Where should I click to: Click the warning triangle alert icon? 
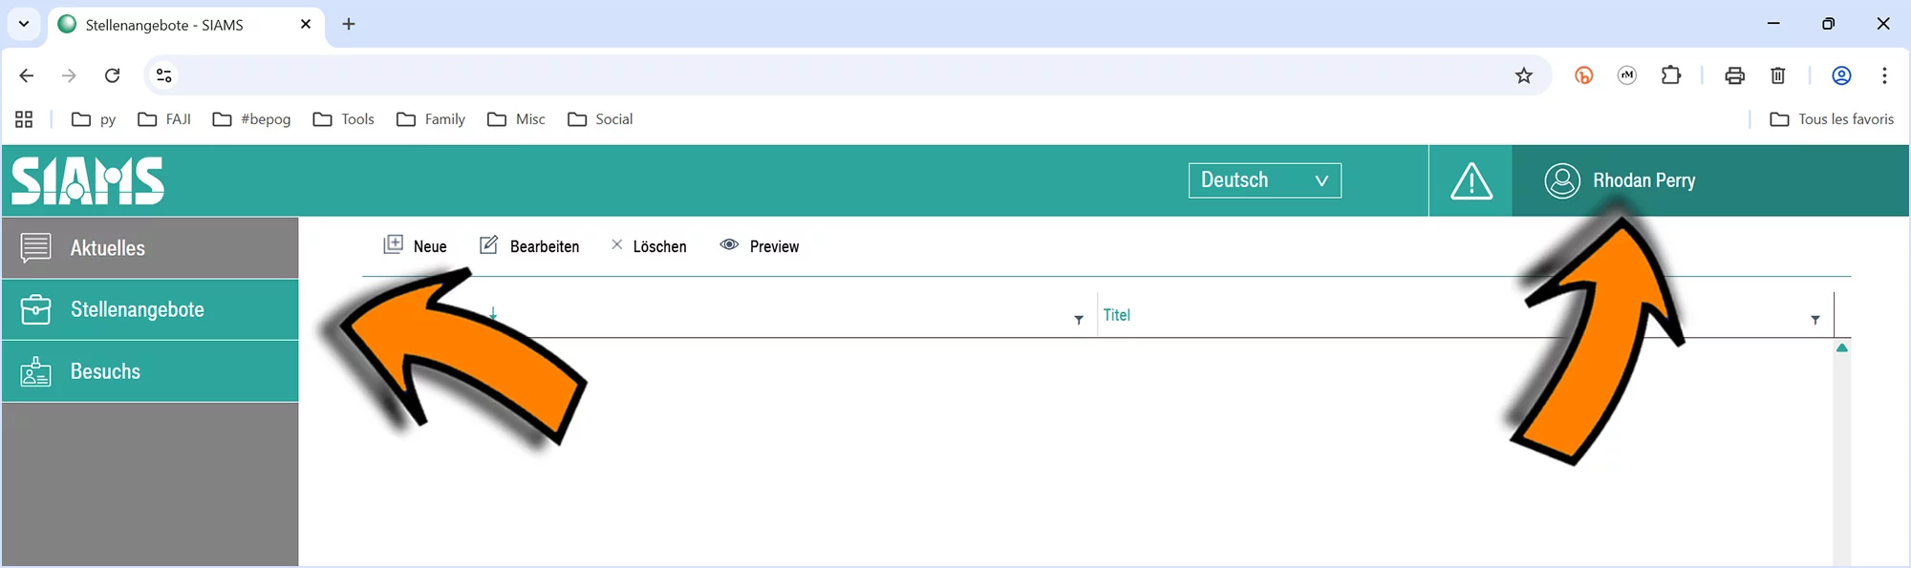pos(1471,181)
